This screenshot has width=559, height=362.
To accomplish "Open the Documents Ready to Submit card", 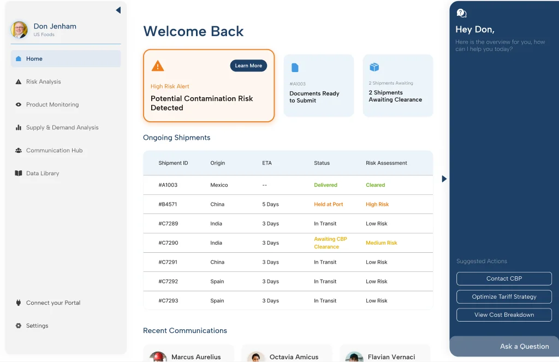I will coord(319,86).
